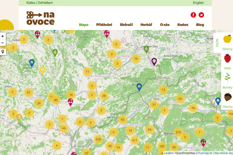The height and width of the screenshot is (155, 233).
Task: Click the locate-me pin button
Action: click(3, 52)
